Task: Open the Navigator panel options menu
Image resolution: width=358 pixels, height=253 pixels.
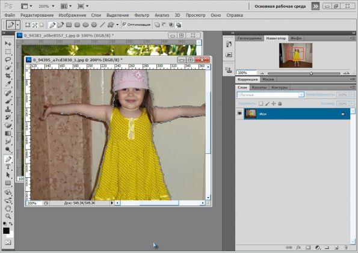Action: (x=353, y=38)
